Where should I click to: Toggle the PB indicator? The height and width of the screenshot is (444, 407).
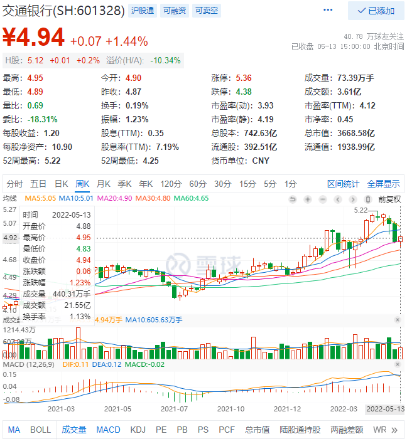pos(182,430)
